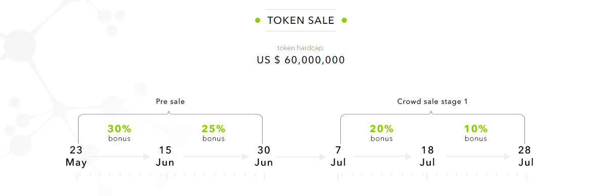Click the arrow between 30 Jun and 7 Jul
Image resolution: width=606 pixels, height=196 pixels.
tap(301, 157)
